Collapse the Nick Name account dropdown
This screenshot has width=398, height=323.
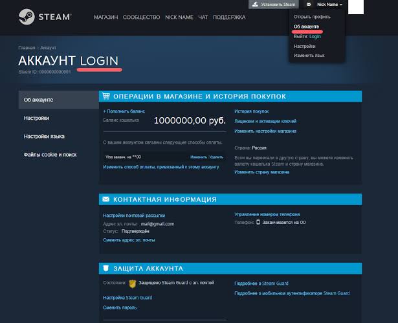[329, 5]
